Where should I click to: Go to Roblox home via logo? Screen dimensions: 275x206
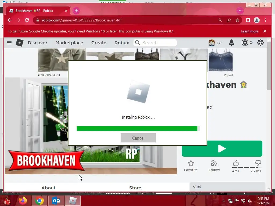(x=19, y=43)
